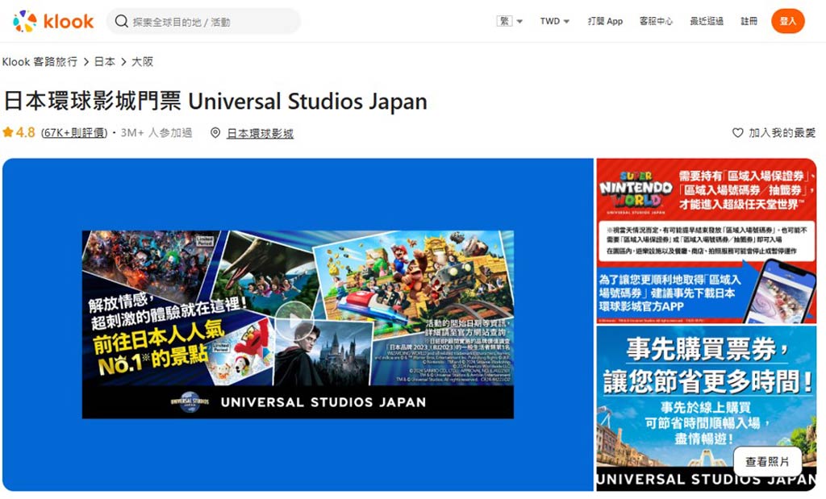Open the 67K+則評價 reviews link
Image resolution: width=826 pixels, height=499 pixels.
[74, 133]
